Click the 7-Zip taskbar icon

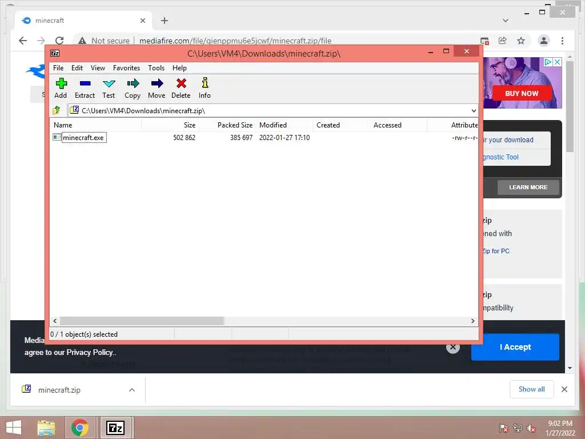[115, 428]
